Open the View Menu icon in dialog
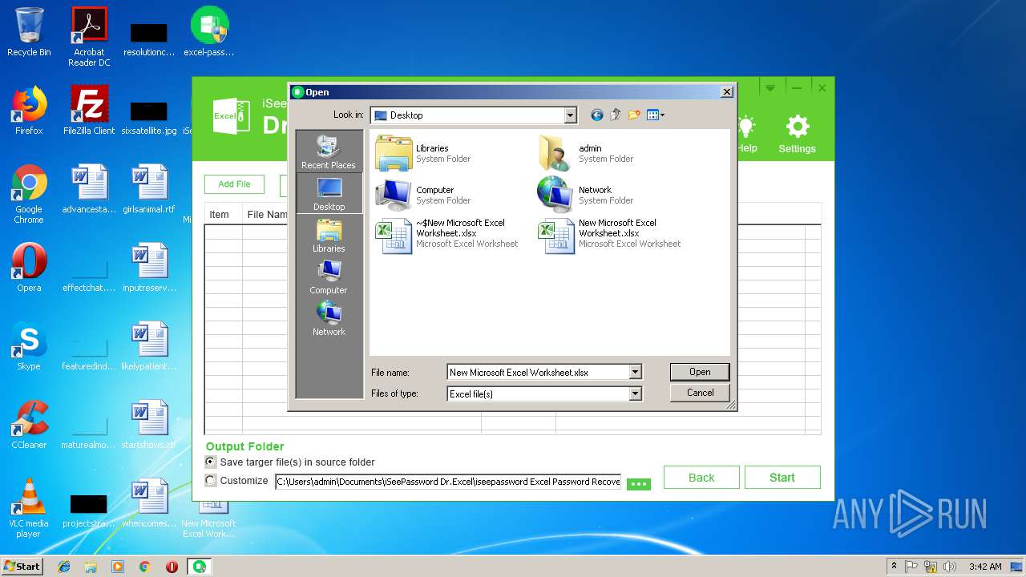The width and height of the screenshot is (1026, 577). pos(656,115)
